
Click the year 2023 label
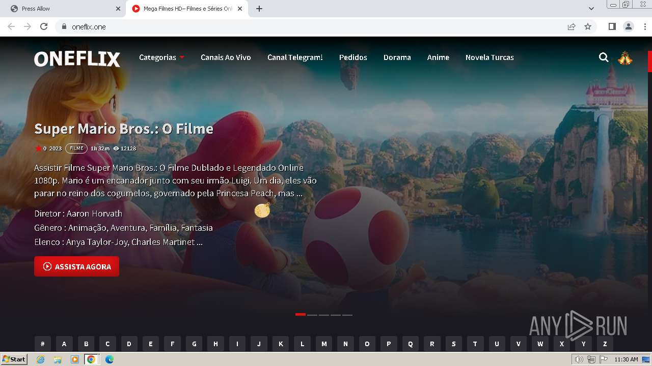(56, 148)
